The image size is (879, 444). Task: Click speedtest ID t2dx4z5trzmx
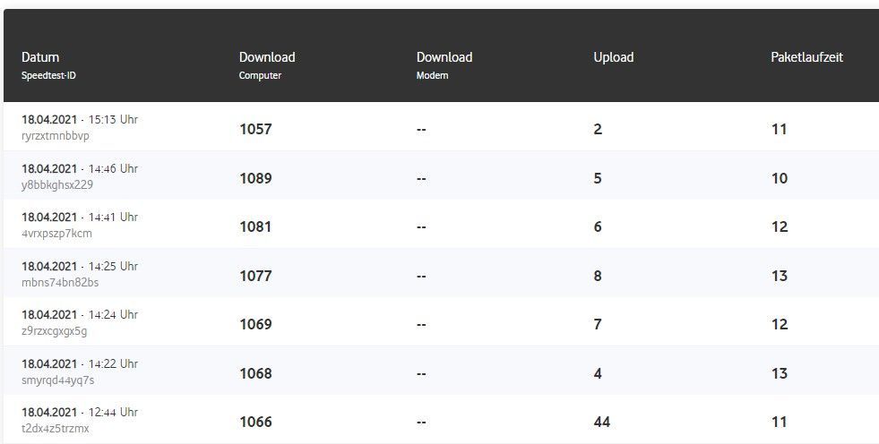tap(56, 428)
